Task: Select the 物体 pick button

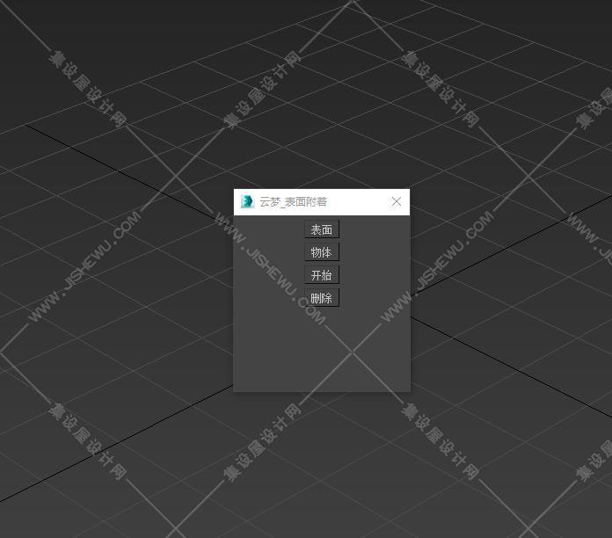Action: coord(322,252)
